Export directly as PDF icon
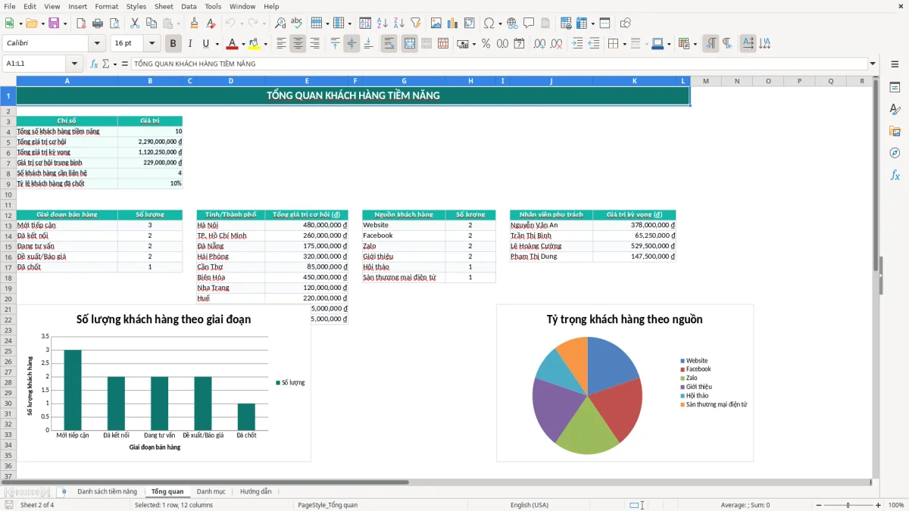This screenshot has height=511, width=909. pyautogui.click(x=81, y=23)
